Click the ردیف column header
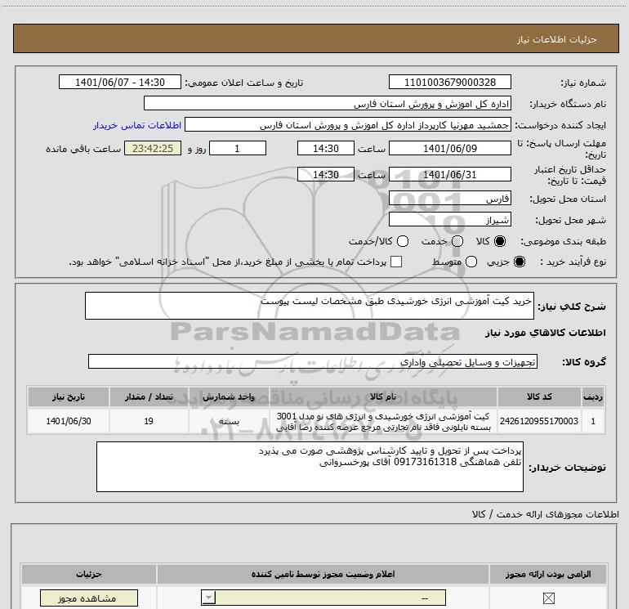This screenshot has height=609, width=629. (593, 396)
